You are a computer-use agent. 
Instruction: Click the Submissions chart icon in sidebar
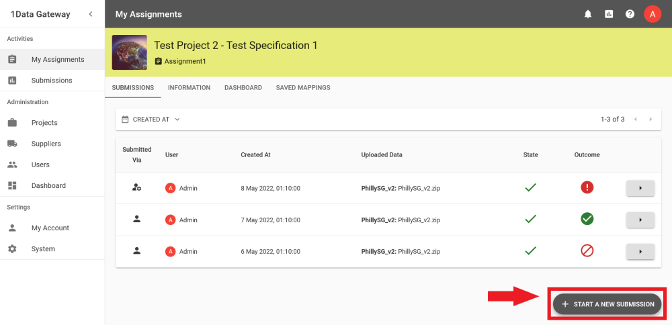pos(12,81)
